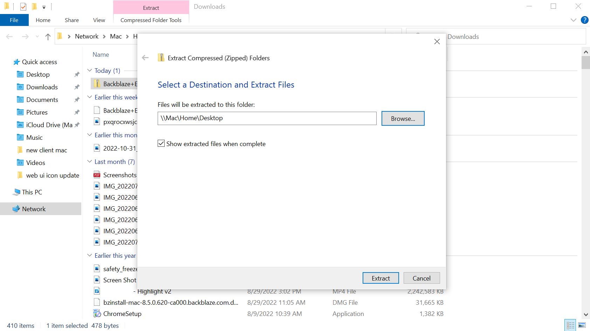
Task: Go up one folder level arrow
Action: tap(48, 36)
